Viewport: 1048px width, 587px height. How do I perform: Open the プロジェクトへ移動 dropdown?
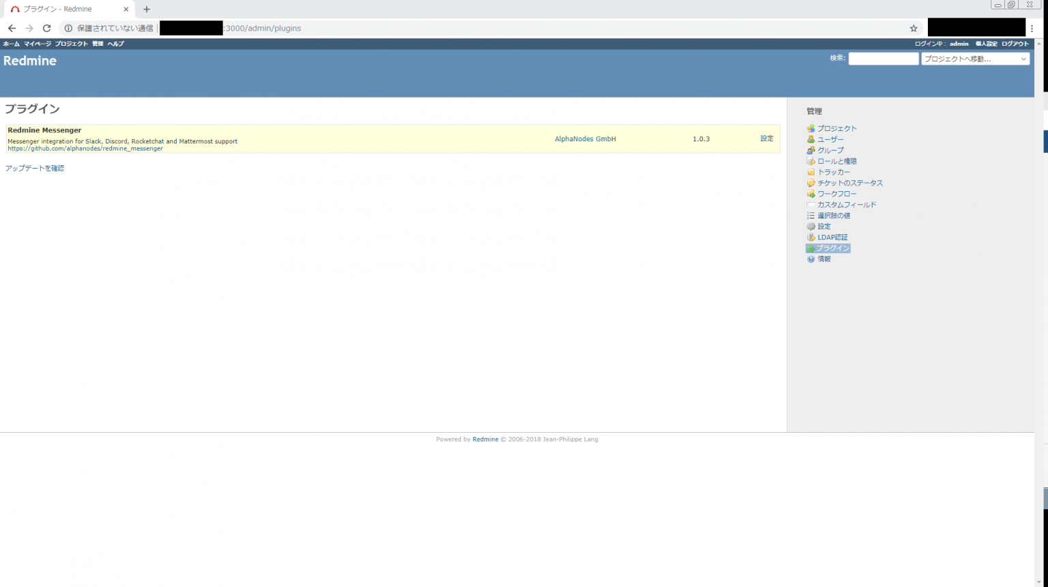coord(974,59)
